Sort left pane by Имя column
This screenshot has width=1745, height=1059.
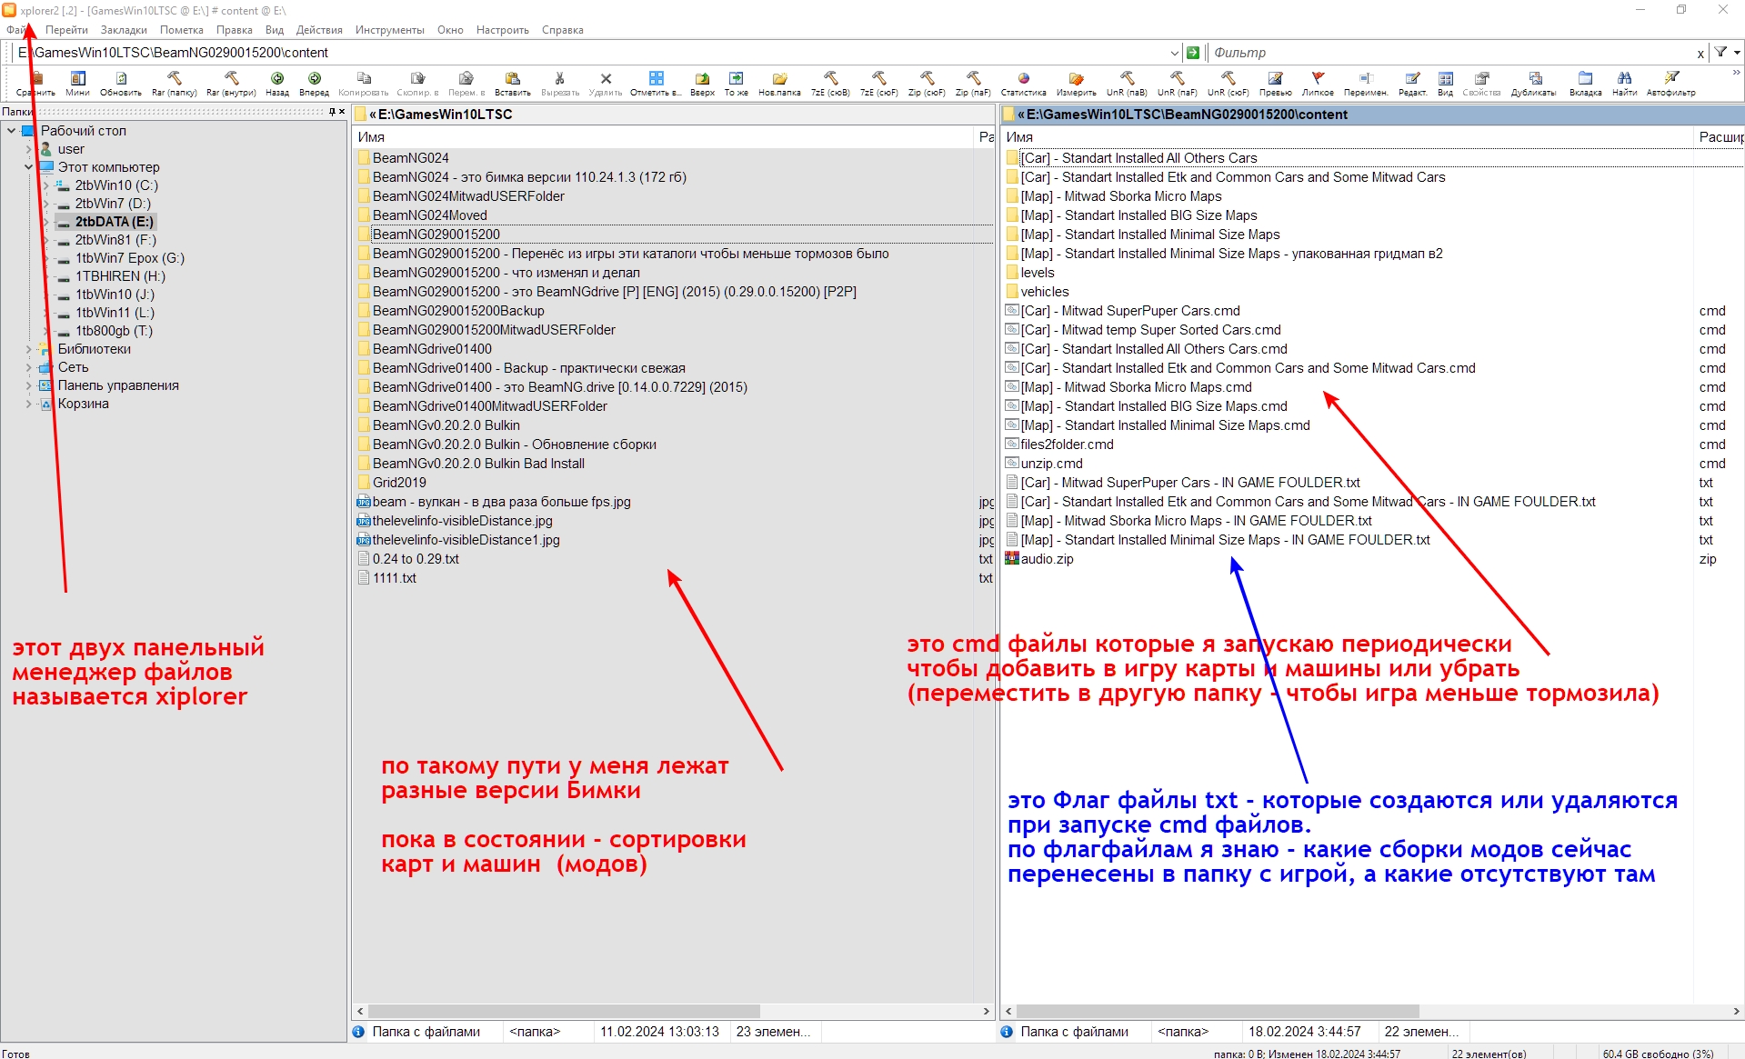point(664,137)
